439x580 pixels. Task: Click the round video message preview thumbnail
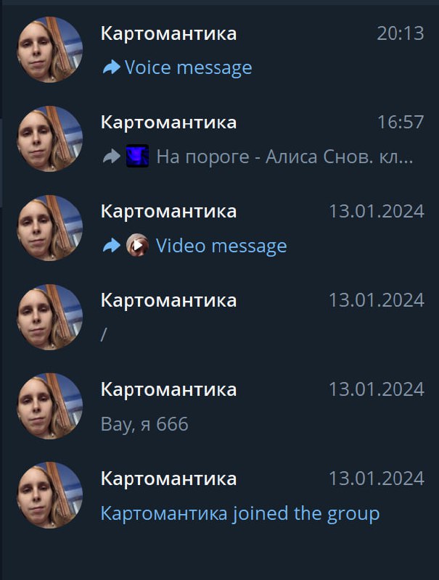coord(137,245)
